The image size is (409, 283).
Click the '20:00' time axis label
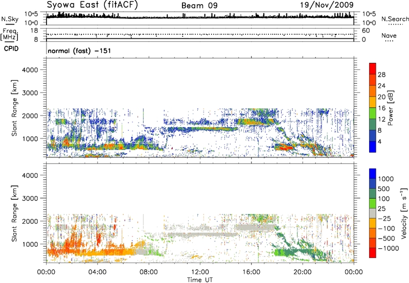click(302, 272)
